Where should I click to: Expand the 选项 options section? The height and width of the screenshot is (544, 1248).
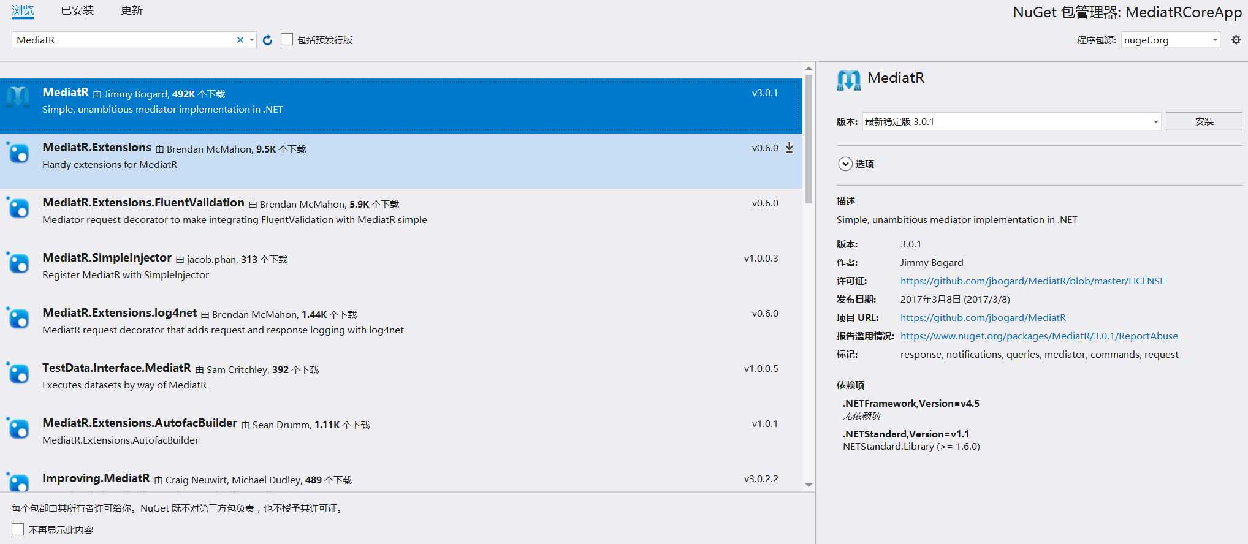point(845,164)
